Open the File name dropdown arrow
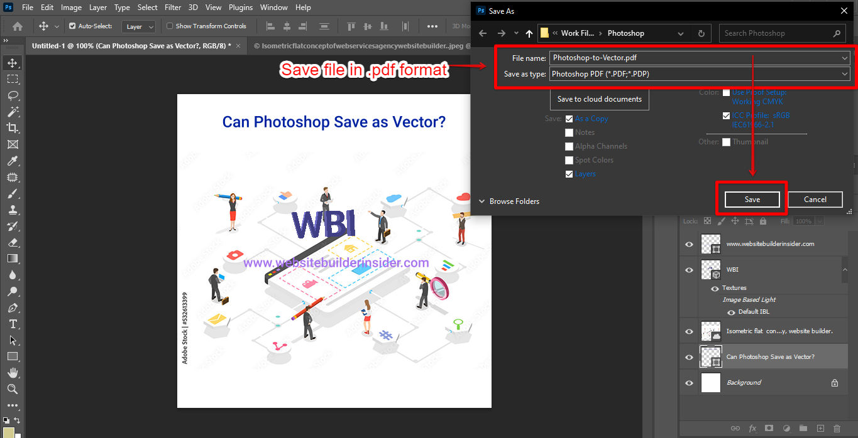The image size is (858, 438). point(844,58)
